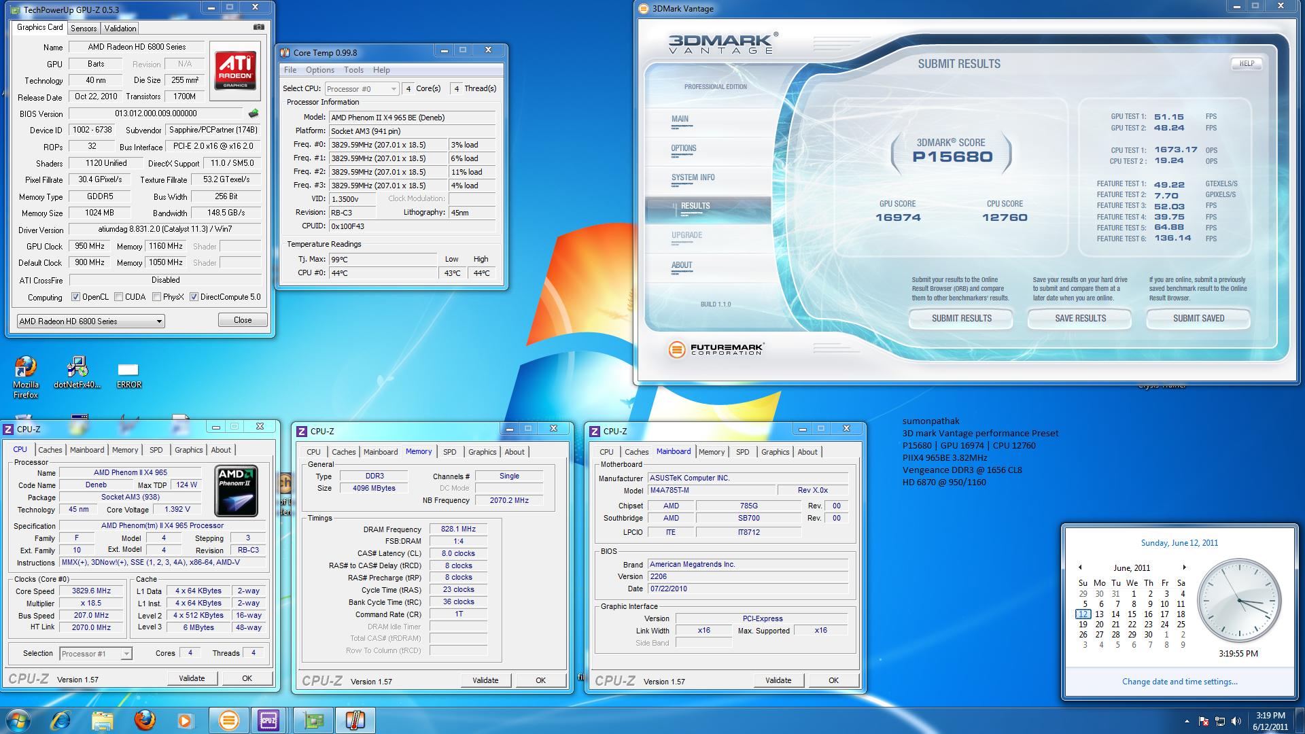
Task: Click the BIOS Version field in GPU-Z
Action: point(156,113)
